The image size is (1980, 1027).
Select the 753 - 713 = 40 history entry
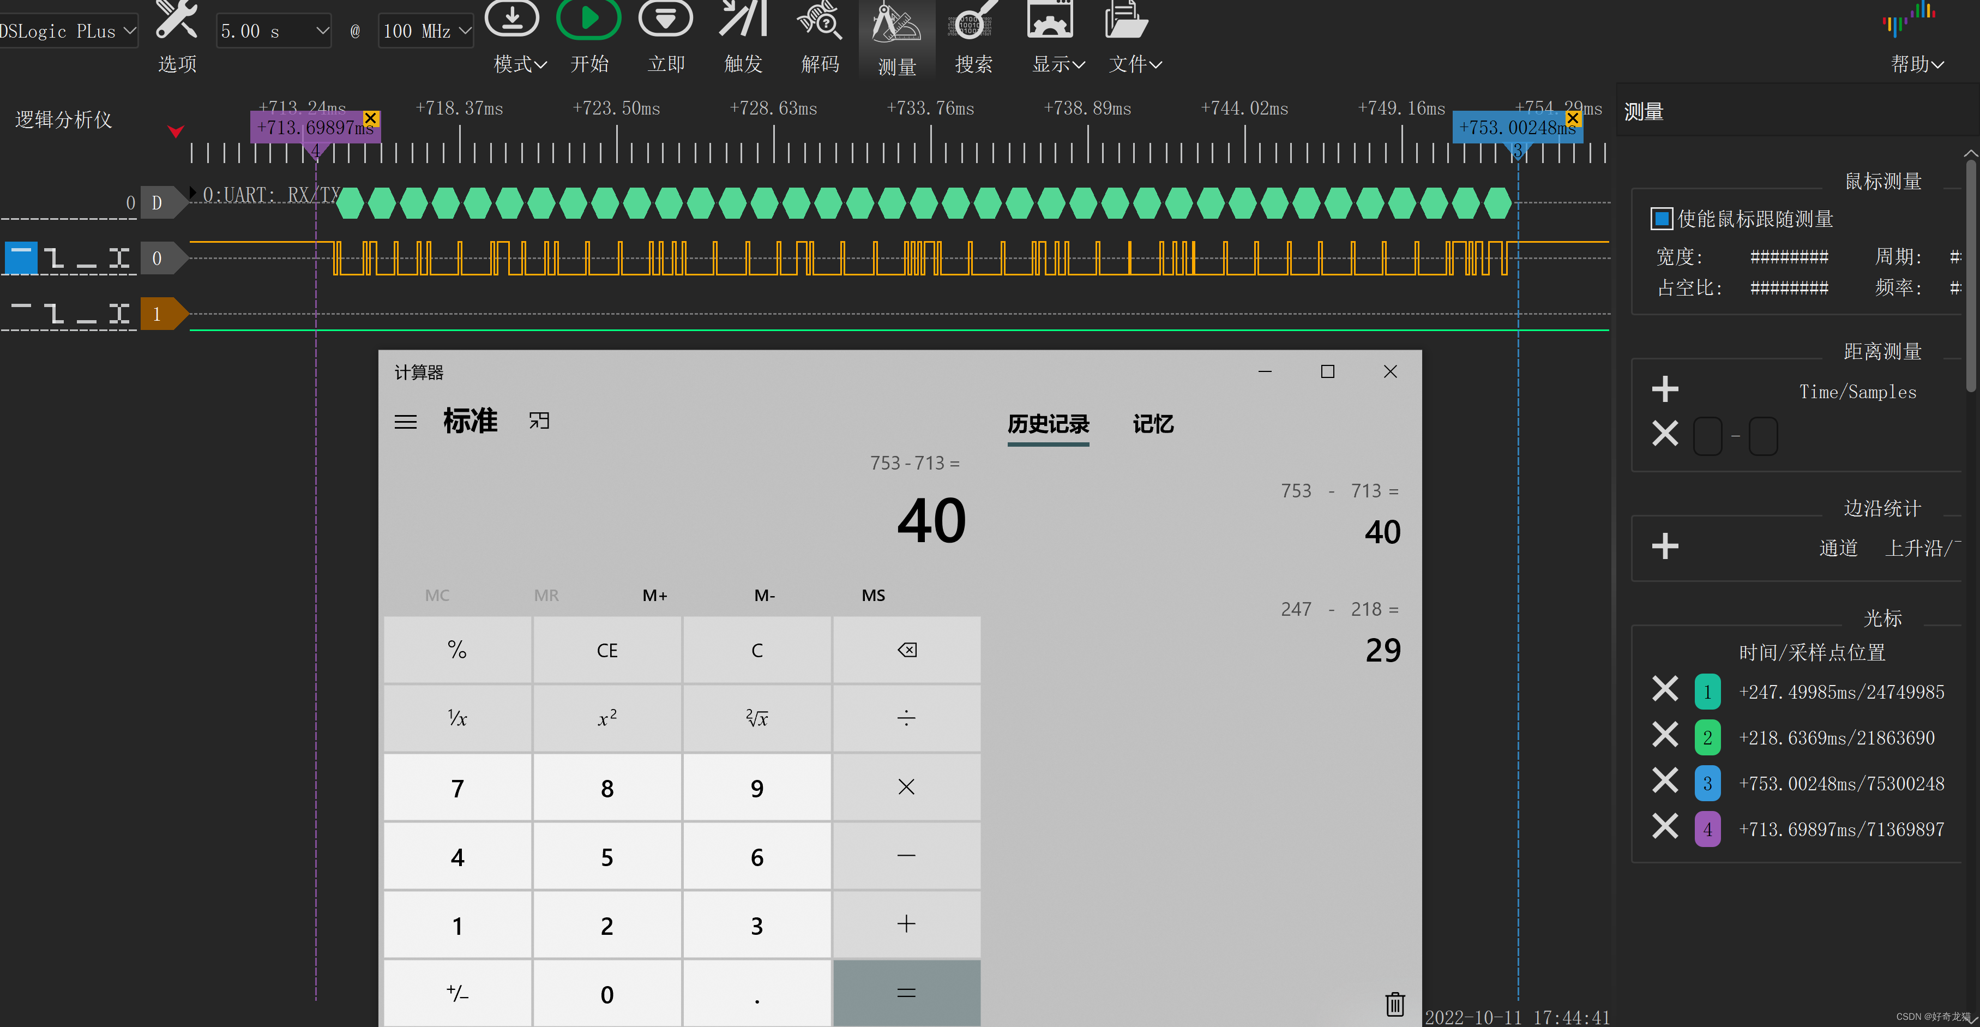1340,514
